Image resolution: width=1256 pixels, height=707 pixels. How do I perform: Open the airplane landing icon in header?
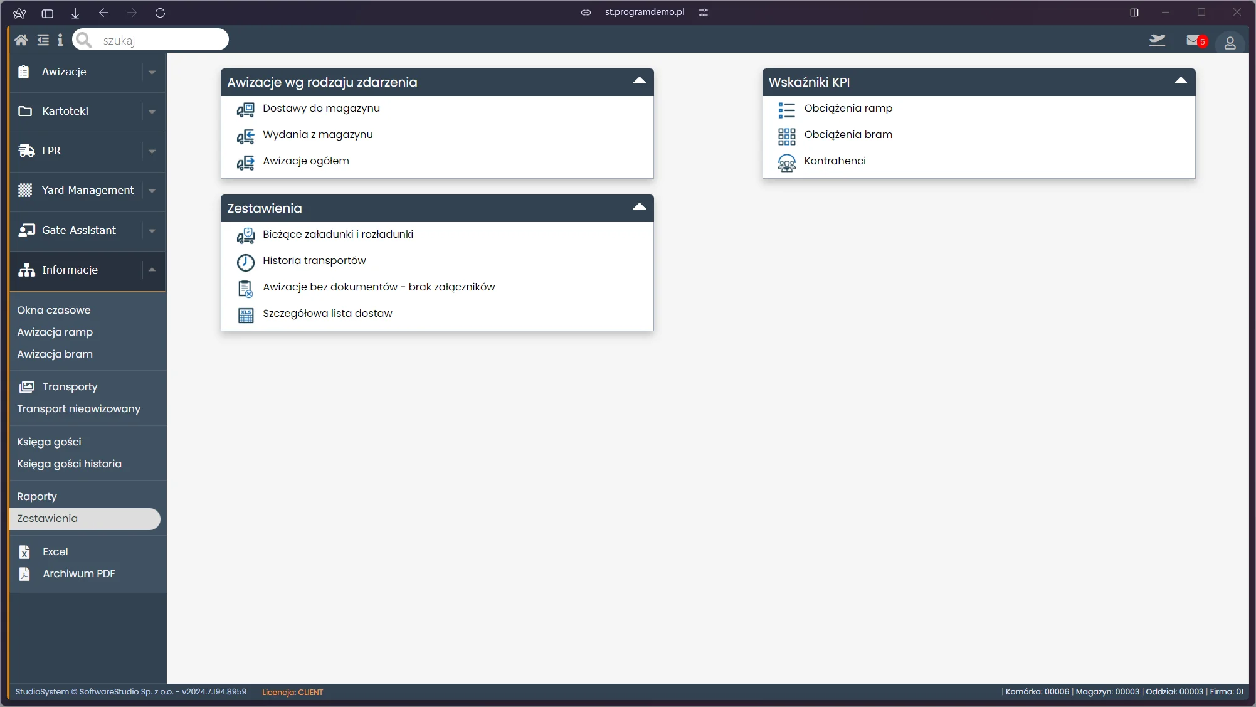pos(1157,41)
